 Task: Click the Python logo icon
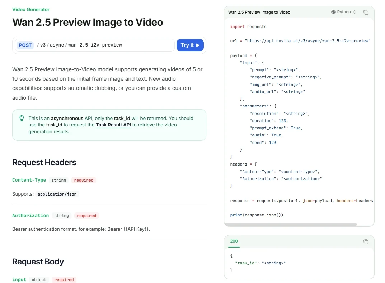pos(333,12)
